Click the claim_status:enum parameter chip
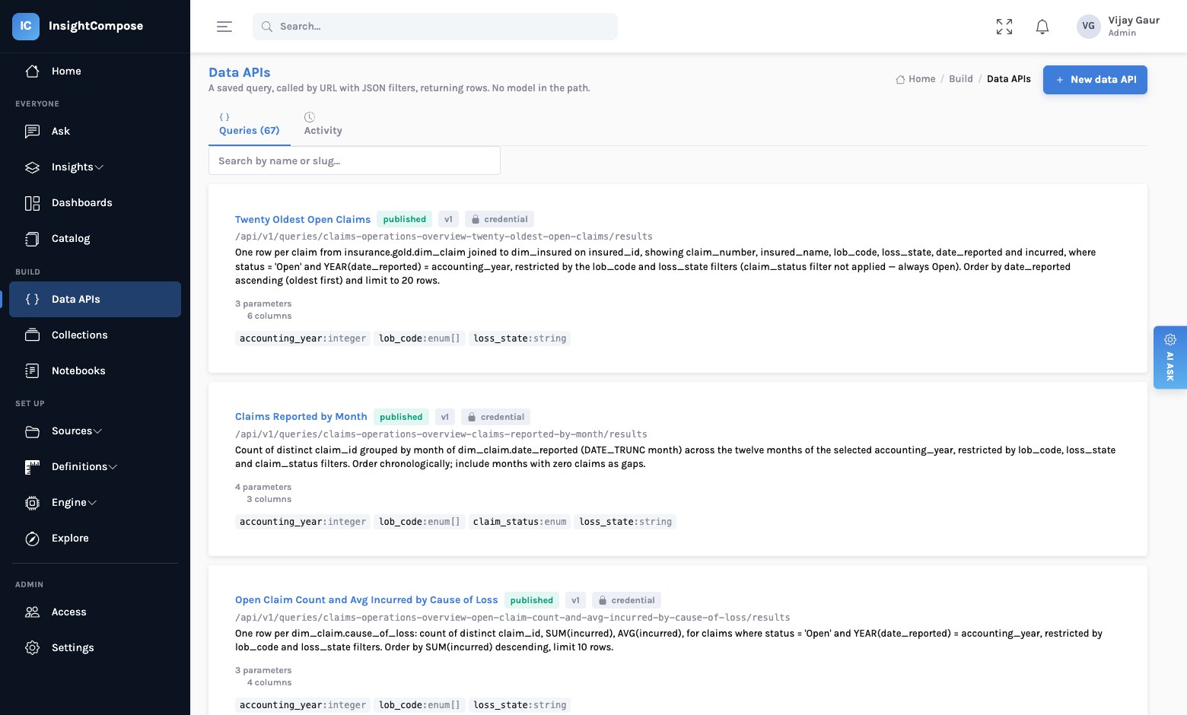This screenshot has width=1187, height=715. [x=520, y=522]
